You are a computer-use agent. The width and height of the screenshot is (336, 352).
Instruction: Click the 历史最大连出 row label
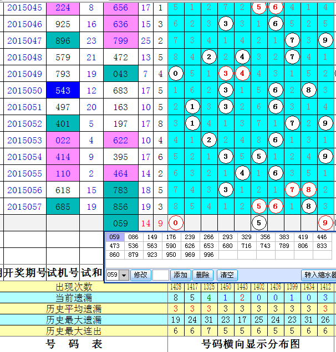point(74,331)
